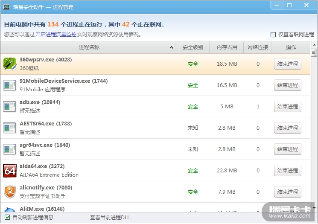Image resolution: width=318 pixels, height=224 pixels.
Task: Click the 360wpsrv.exe wallpaper app icon
Action: click(x=10, y=64)
